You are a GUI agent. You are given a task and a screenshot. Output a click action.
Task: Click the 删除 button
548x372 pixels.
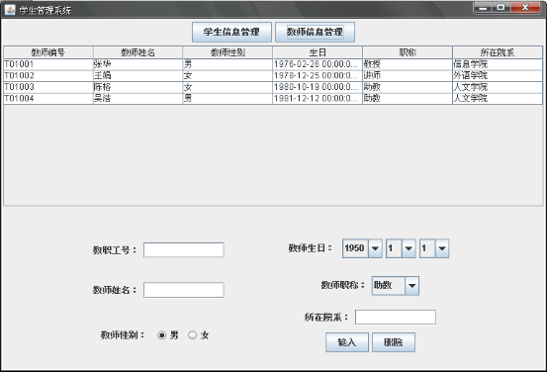point(394,342)
